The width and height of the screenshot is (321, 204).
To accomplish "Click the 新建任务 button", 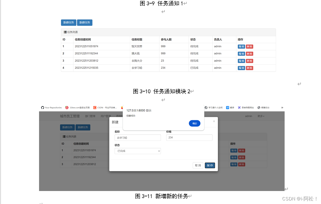I will tap(67, 127).
